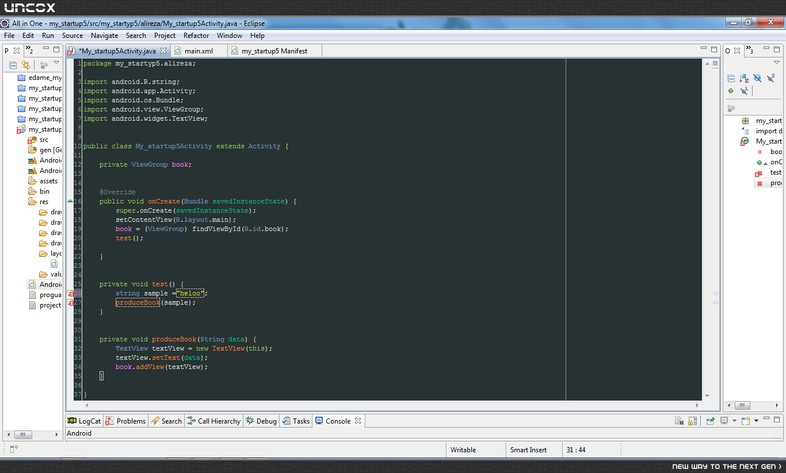Close the My_startup5Activity.java editor tab
Image resolution: width=786 pixels, height=473 pixels.
(x=163, y=51)
